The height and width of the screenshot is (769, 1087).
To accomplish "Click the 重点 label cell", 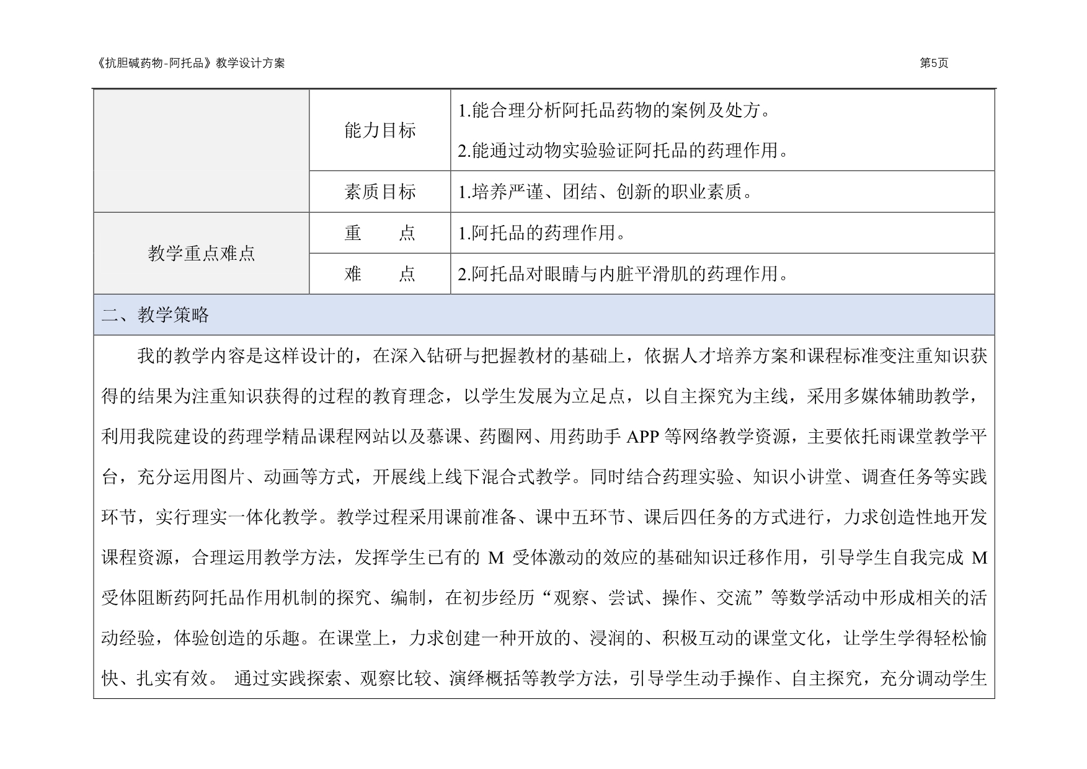I will click(x=379, y=233).
